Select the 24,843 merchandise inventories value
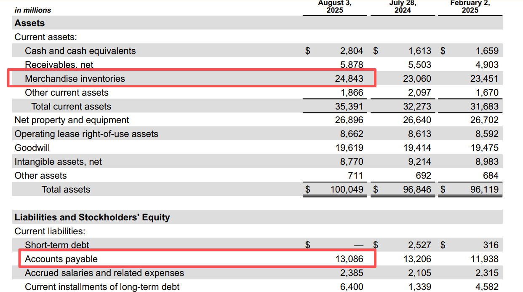This screenshot has width=523, height=292. tap(349, 79)
